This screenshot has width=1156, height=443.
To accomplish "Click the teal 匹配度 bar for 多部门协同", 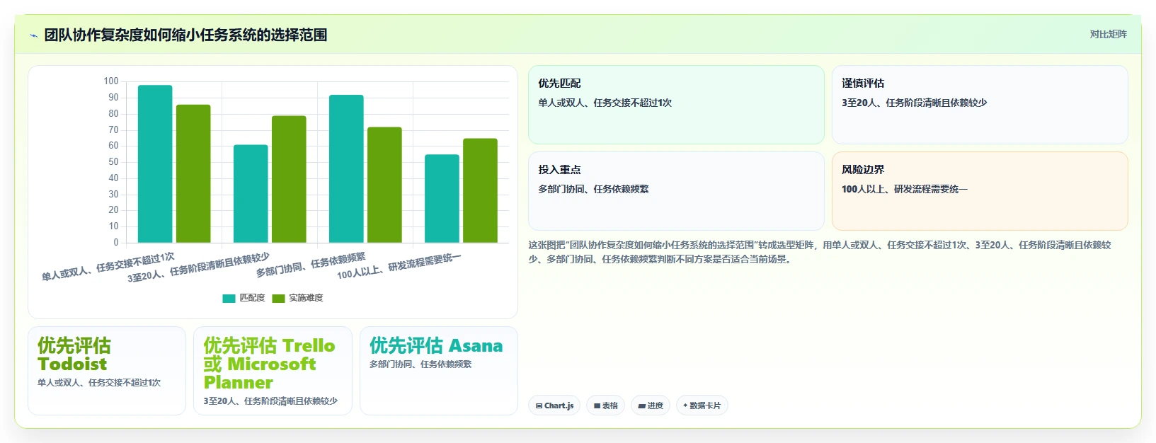I will [346, 169].
